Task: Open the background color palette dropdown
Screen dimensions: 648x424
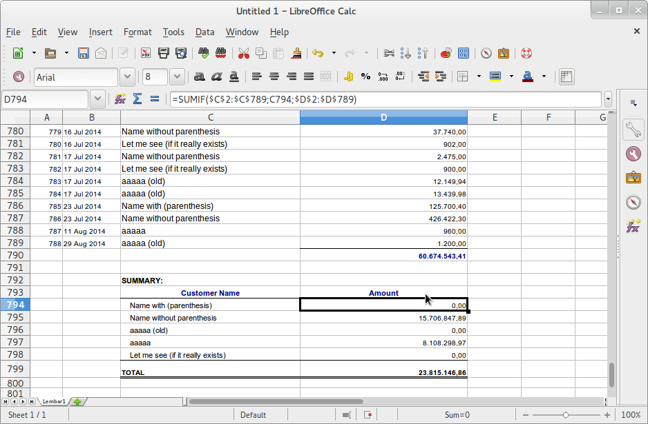Action: 511,77
